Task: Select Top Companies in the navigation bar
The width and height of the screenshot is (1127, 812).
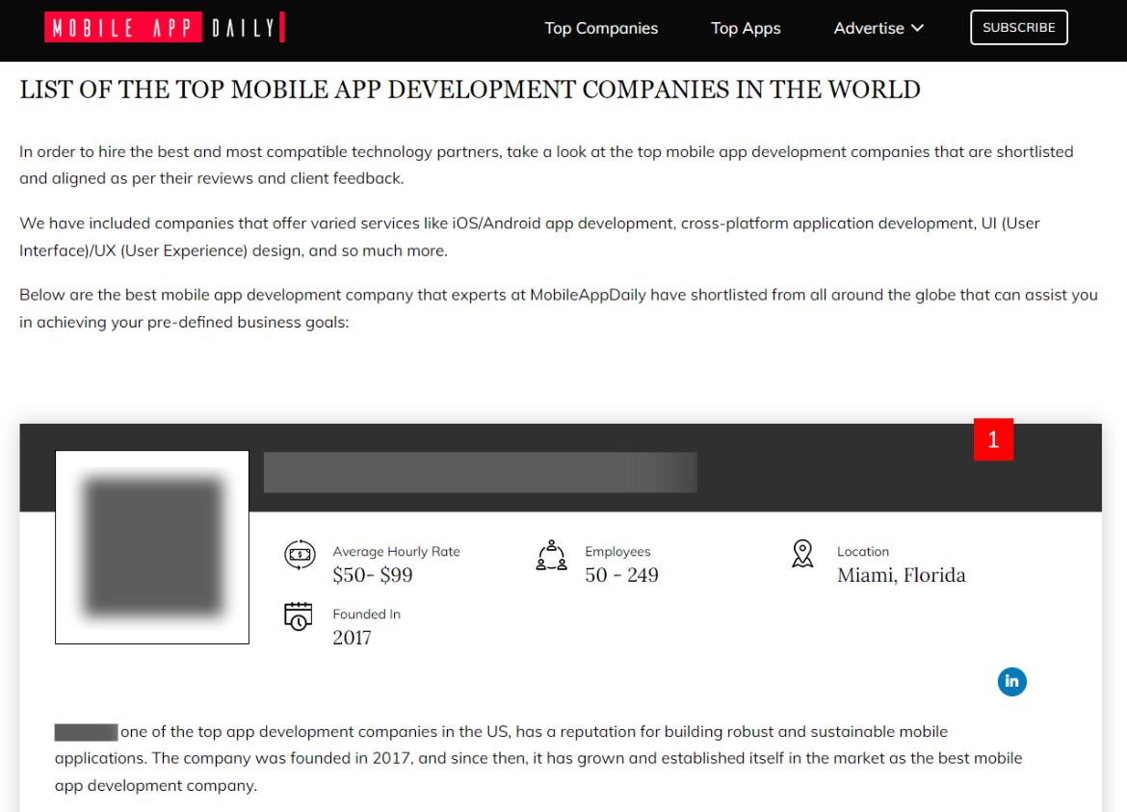Action: 601,28
